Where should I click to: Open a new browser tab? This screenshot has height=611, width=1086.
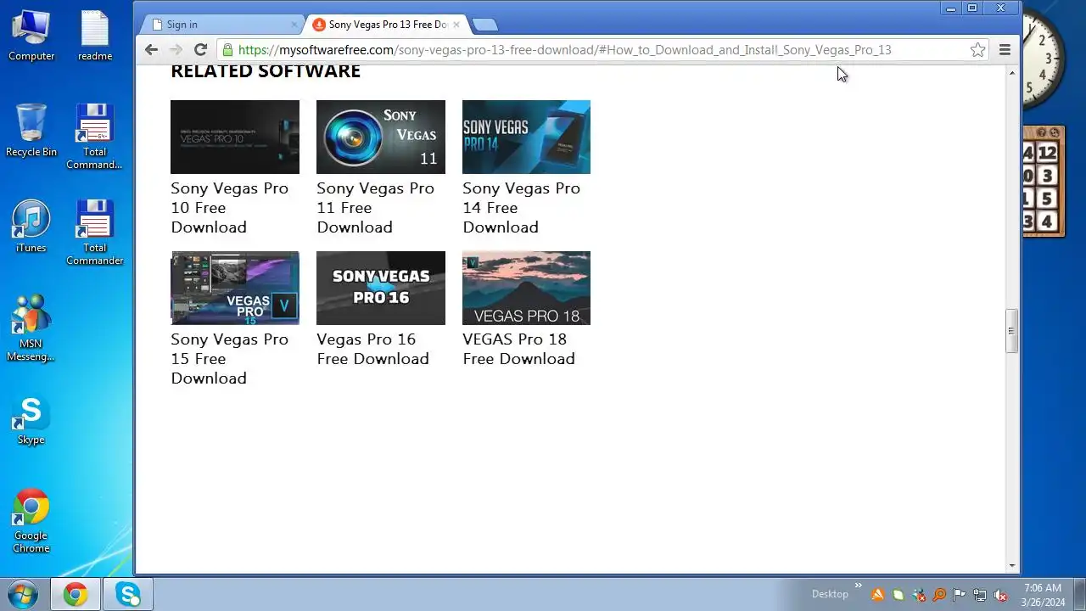point(484,25)
